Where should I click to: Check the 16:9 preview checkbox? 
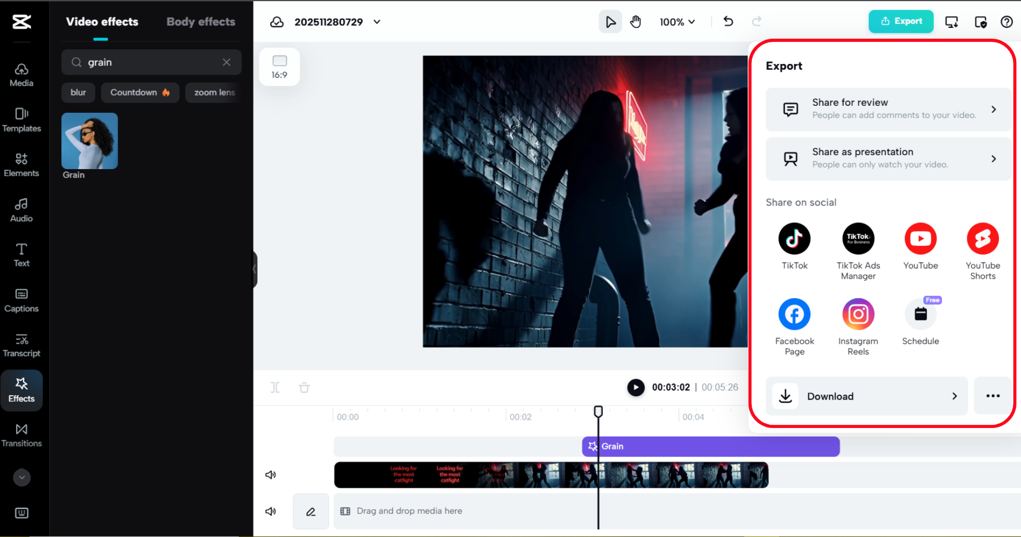(279, 60)
